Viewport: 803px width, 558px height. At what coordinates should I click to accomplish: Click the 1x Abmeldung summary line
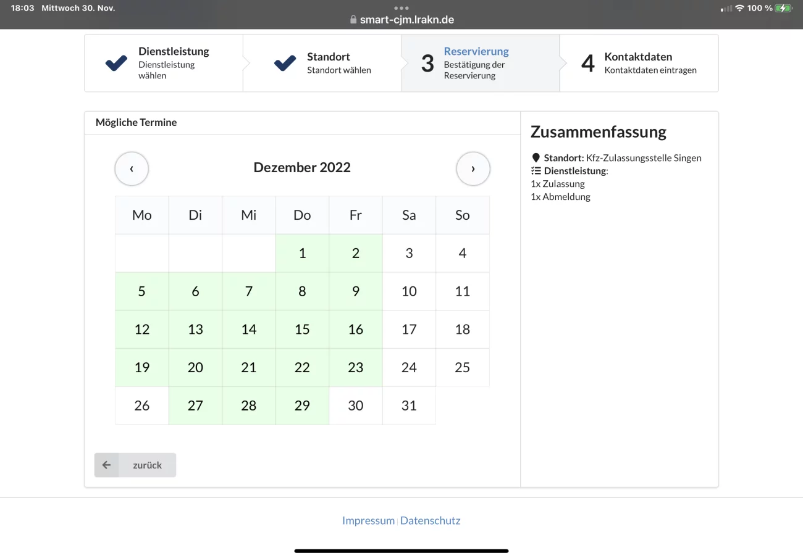point(560,197)
